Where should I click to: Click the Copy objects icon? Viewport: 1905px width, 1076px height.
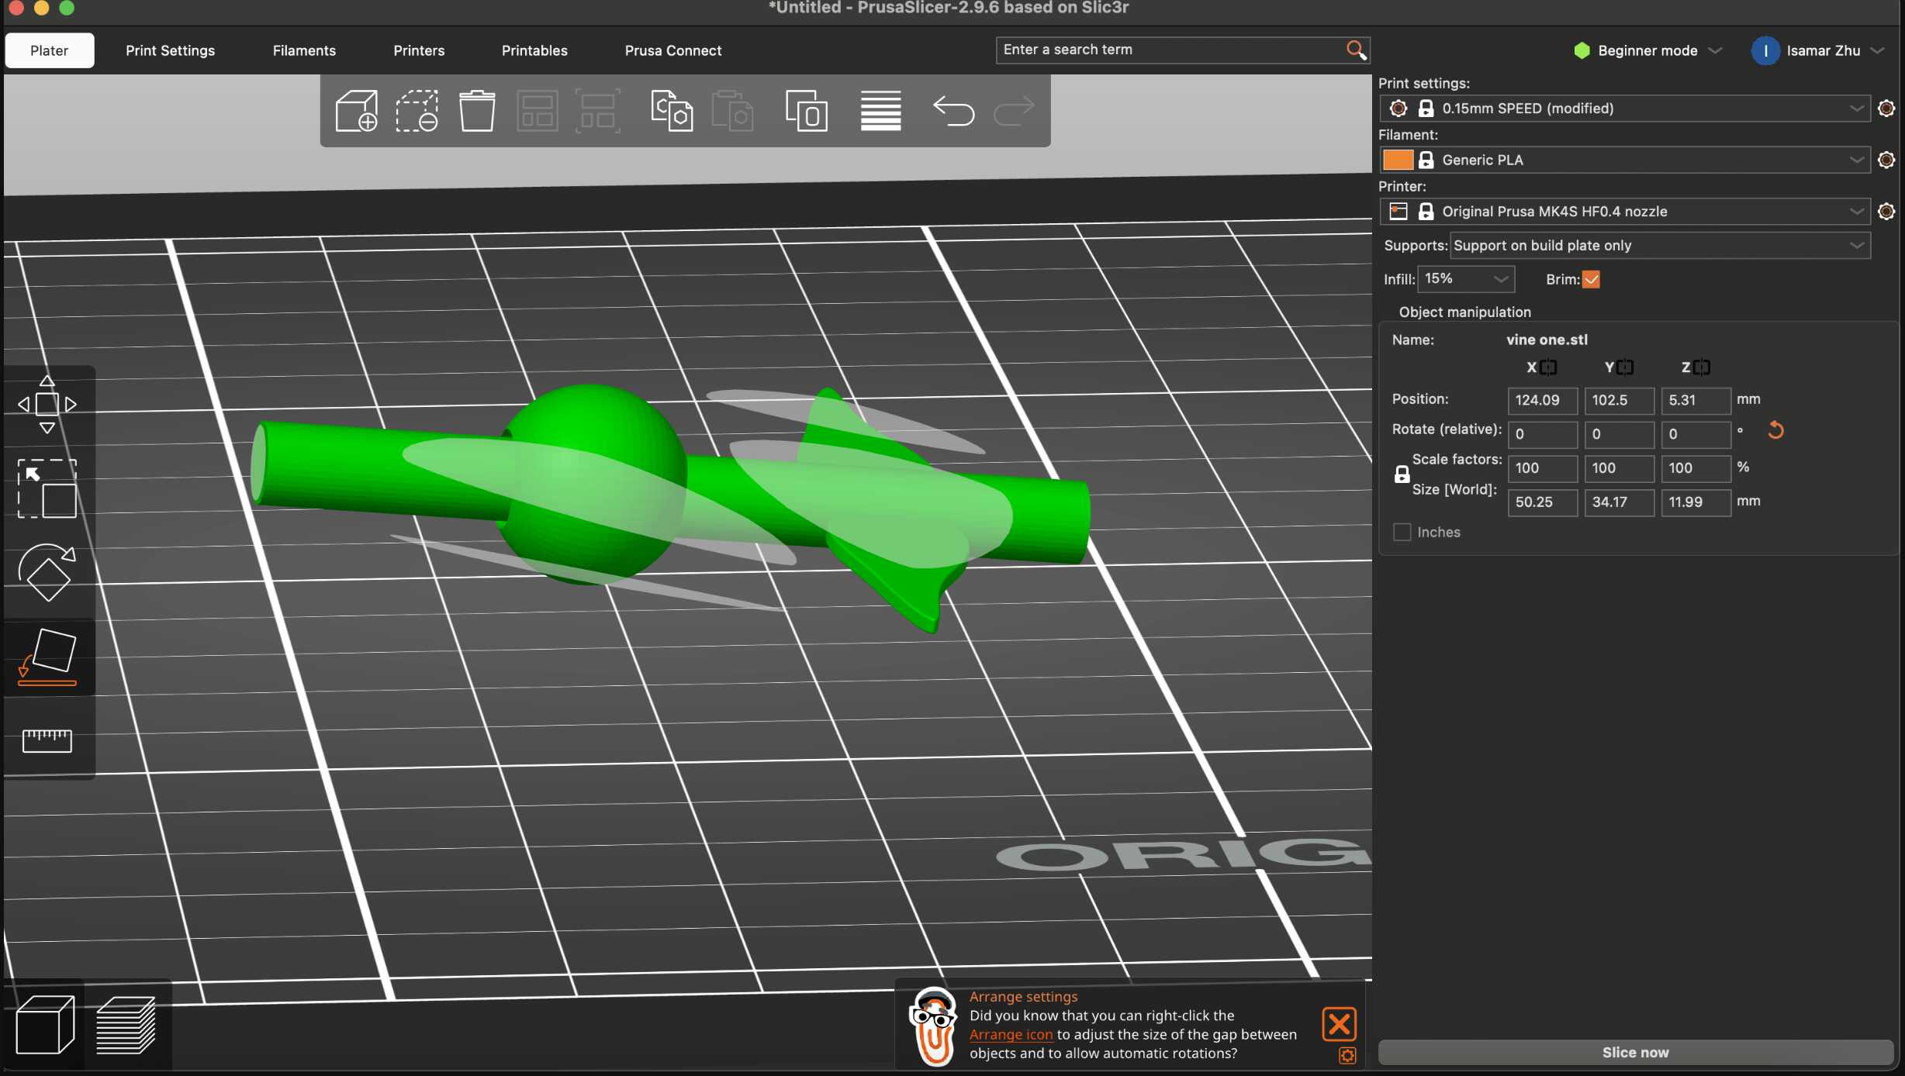tap(672, 111)
